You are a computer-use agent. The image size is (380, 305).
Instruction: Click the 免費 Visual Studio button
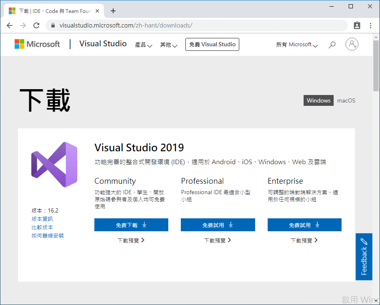click(x=212, y=44)
